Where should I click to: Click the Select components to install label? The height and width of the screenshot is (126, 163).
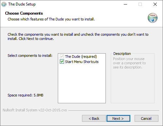click(30, 56)
